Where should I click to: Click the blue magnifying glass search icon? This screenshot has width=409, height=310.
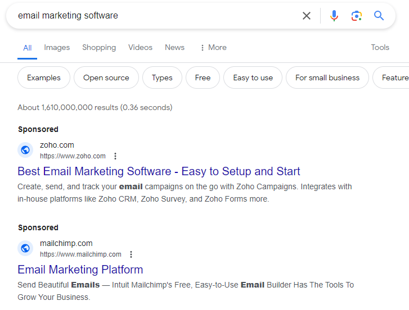[379, 16]
